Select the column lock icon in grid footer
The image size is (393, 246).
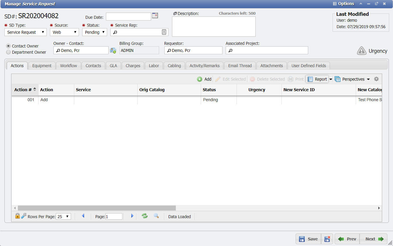tap(17, 216)
